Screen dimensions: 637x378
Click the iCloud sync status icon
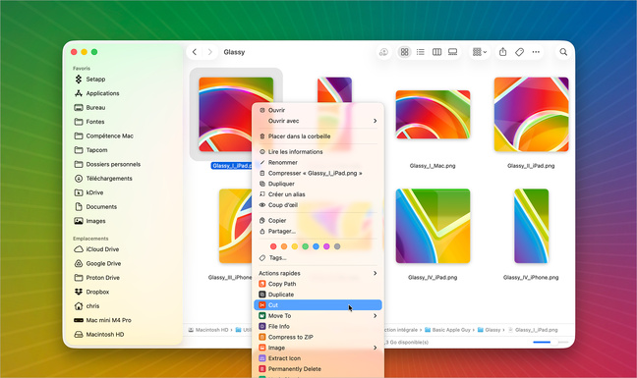pos(383,52)
